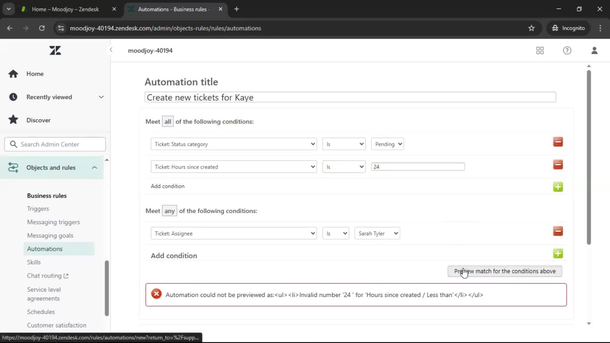Click the Zendesk logo icon
610x343 pixels.
55,50
